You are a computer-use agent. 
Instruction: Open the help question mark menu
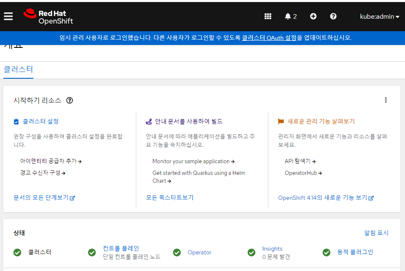[333, 16]
